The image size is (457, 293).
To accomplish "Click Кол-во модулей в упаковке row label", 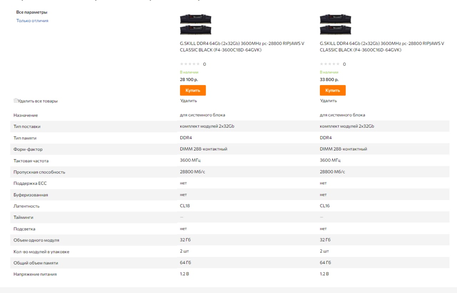I will pos(41,252).
